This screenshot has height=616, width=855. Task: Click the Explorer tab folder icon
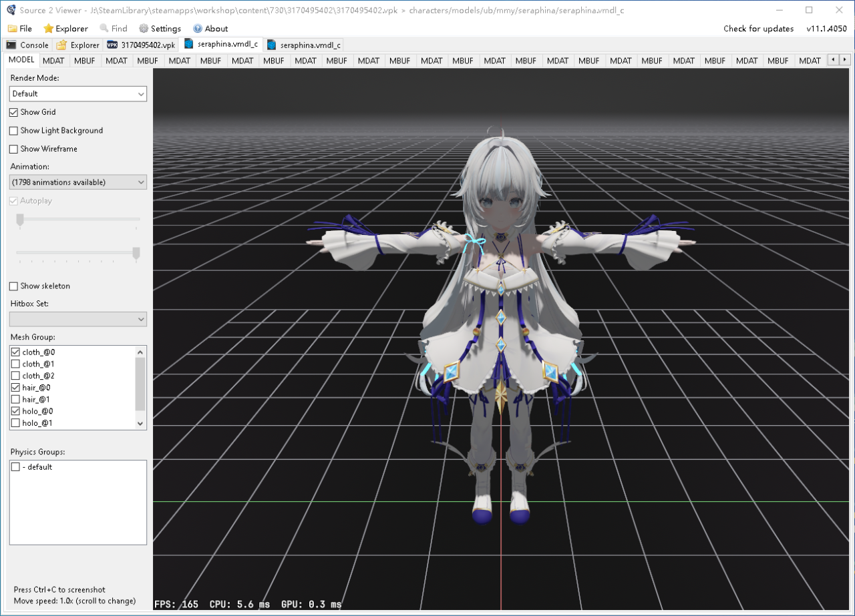61,45
